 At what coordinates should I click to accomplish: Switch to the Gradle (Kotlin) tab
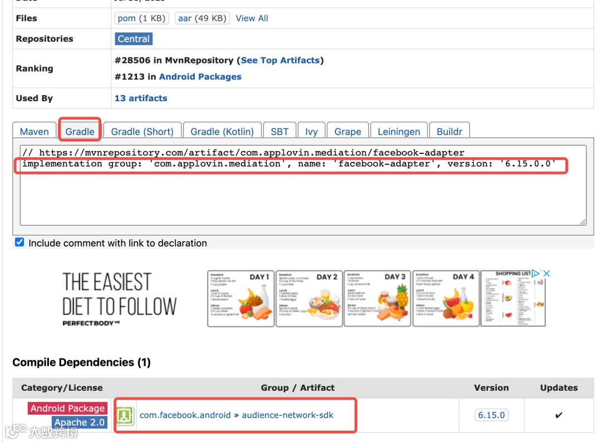click(x=222, y=131)
